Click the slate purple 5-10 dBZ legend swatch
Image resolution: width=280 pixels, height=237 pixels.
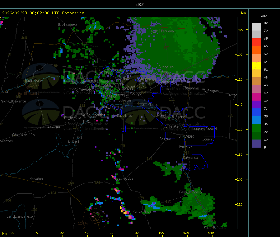coord(256,144)
